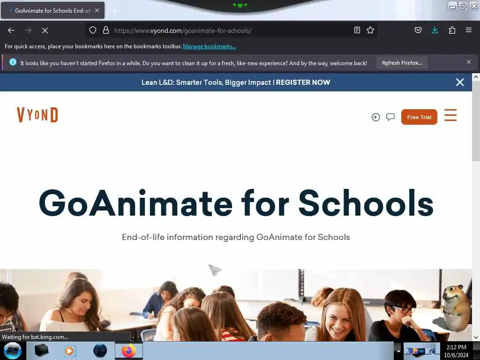Close the Lean L&D banner
The image size is (480, 360).
tap(460, 82)
